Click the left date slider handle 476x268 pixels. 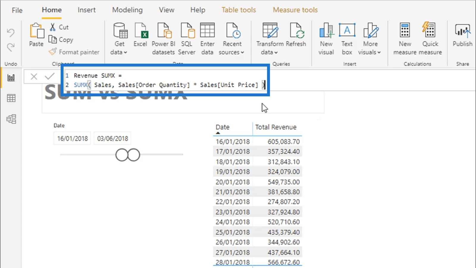coord(122,155)
